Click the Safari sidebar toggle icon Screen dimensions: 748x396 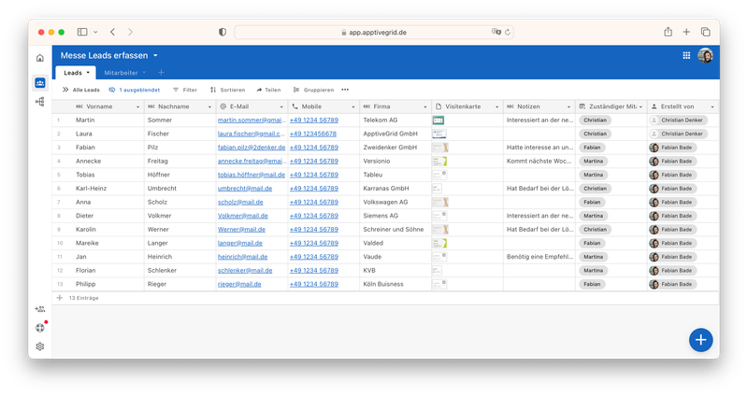point(82,32)
